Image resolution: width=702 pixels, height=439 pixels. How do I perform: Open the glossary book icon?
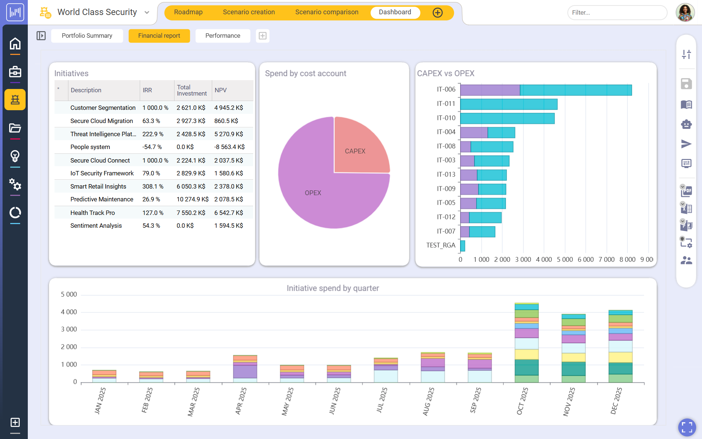click(687, 104)
